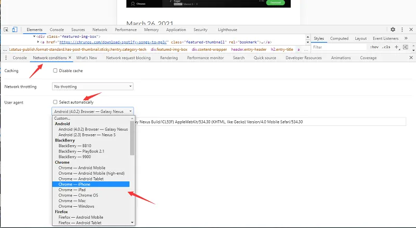This screenshot has width=416, height=228.
Task: Choose Chrome — Windows option
Action: click(x=91, y=206)
